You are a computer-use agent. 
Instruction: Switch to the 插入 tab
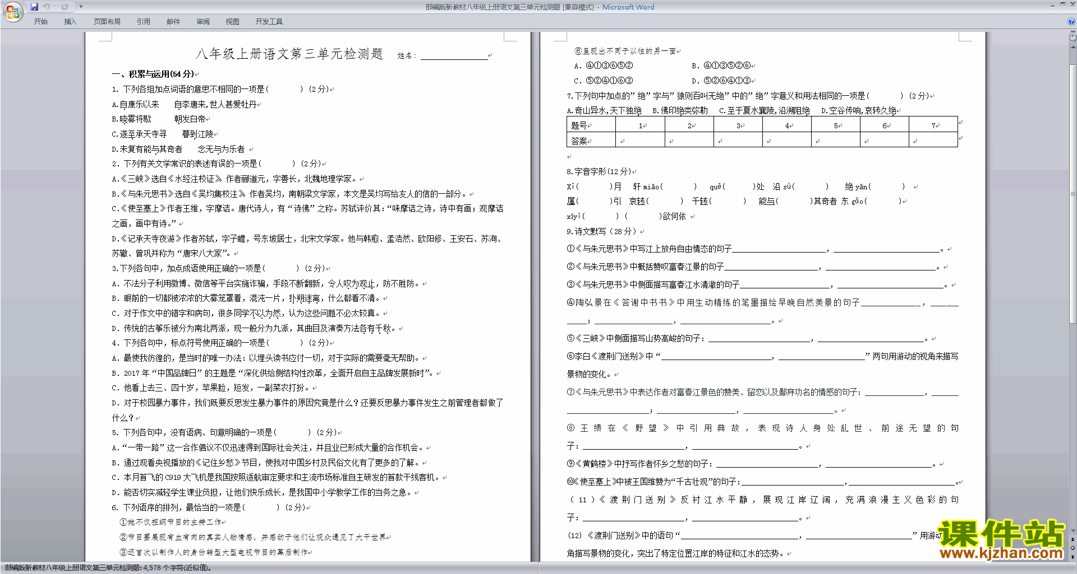[70, 22]
